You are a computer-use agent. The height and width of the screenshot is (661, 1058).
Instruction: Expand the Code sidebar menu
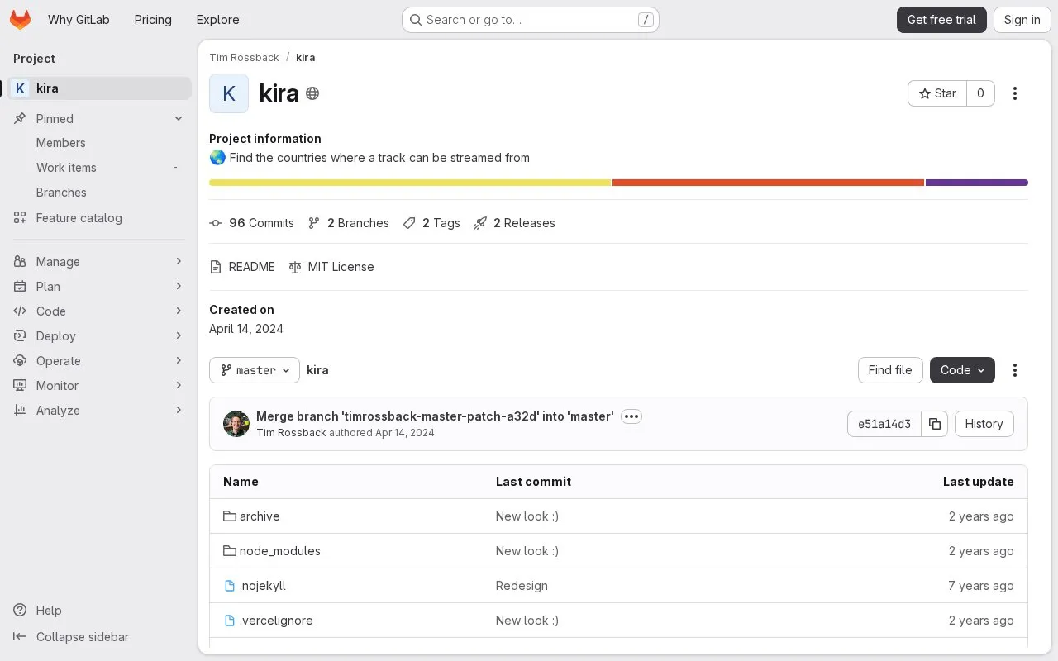click(99, 311)
